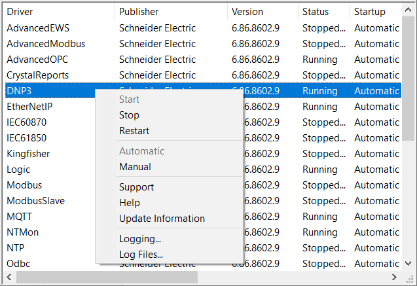Sort list by Status column
Screen dimensions: 417x286
pos(316,12)
